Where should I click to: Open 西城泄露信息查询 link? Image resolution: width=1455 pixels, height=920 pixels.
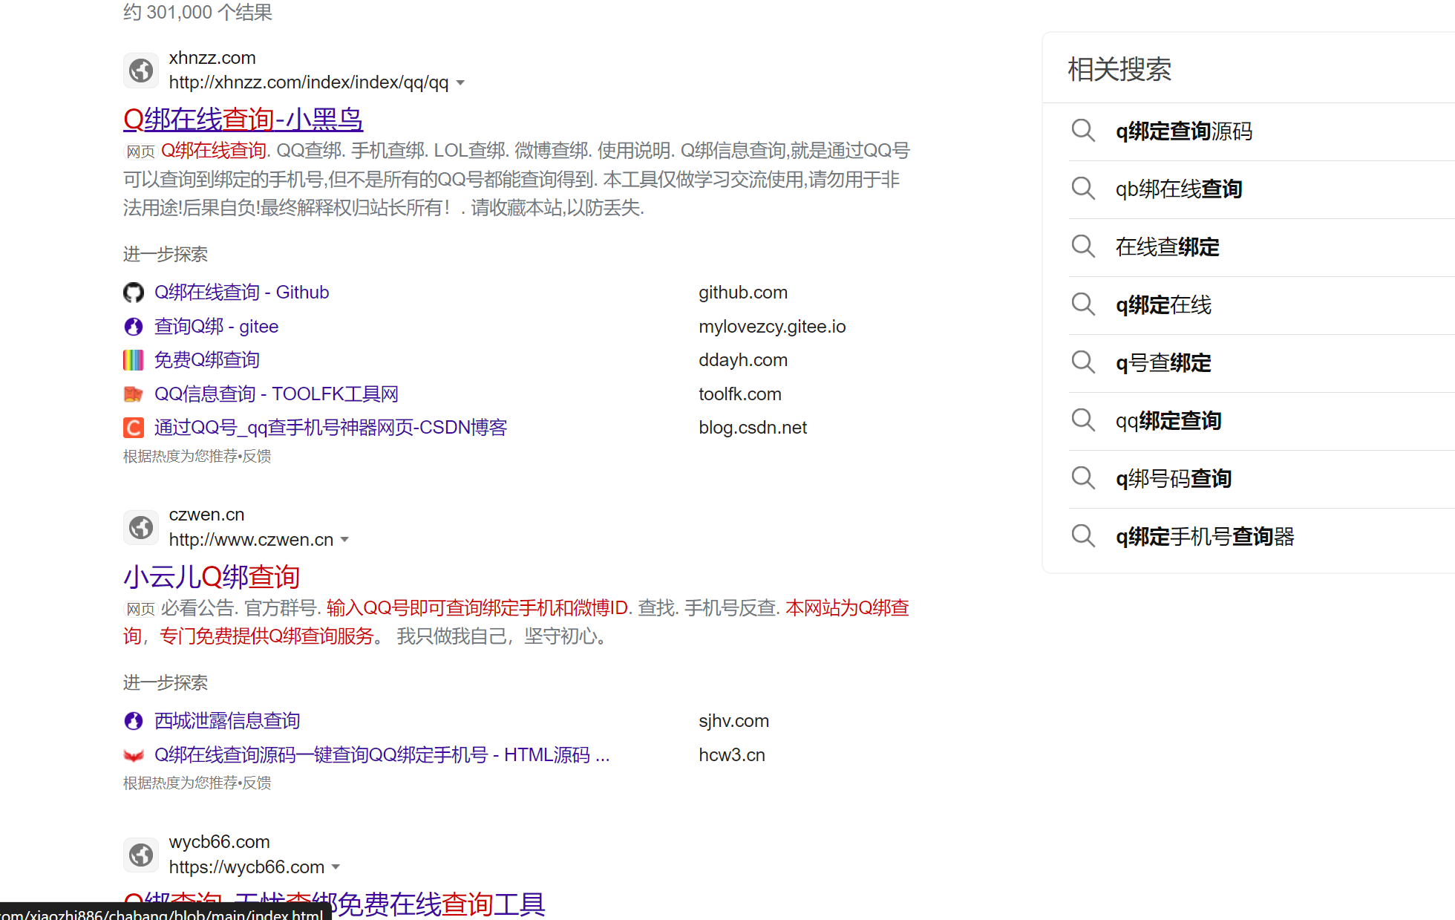(x=226, y=721)
